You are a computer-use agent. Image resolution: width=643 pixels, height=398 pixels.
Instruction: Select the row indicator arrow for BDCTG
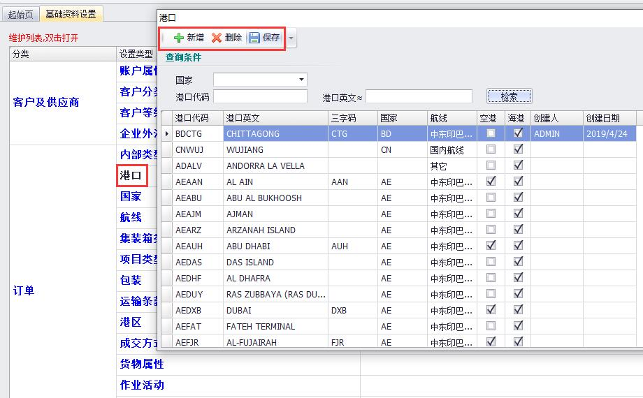[x=167, y=133]
